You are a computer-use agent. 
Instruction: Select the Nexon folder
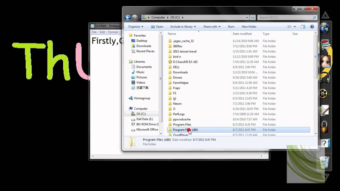click(177, 104)
